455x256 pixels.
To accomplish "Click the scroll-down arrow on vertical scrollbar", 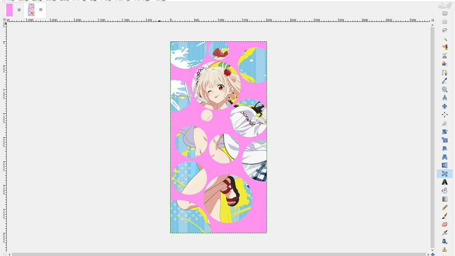I will pos(432,250).
